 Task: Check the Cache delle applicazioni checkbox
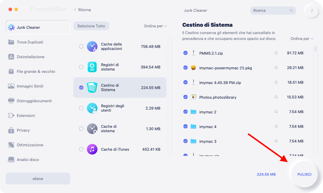(81, 46)
